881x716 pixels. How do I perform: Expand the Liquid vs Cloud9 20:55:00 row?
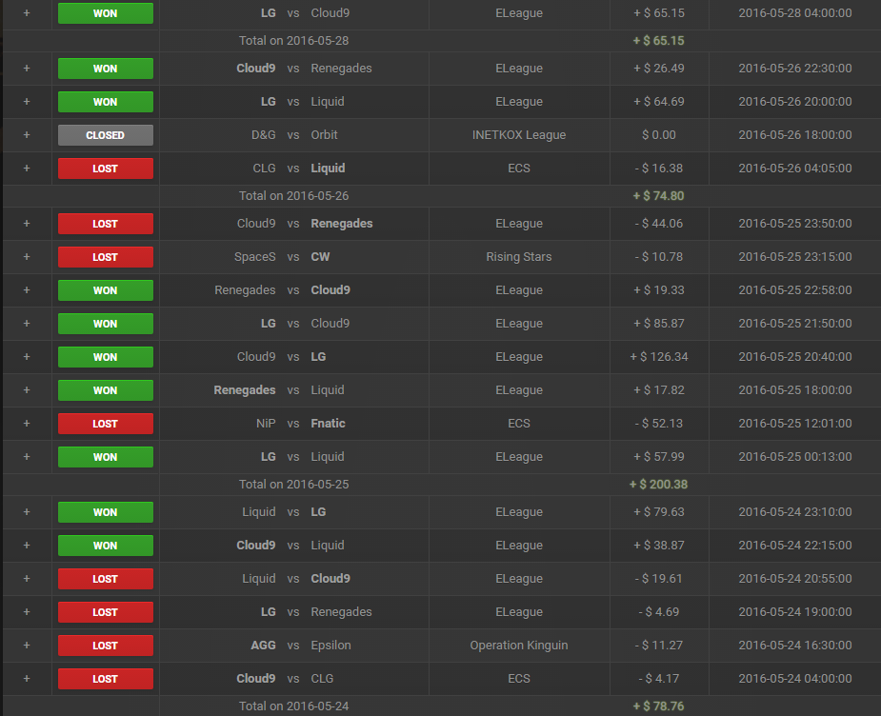click(27, 578)
